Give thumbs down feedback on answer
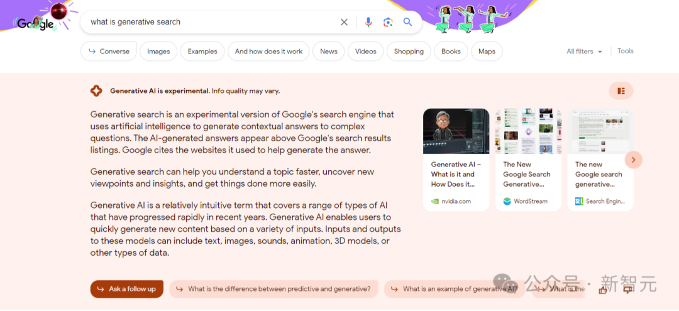This screenshot has width=679, height=311. pos(627,290)
